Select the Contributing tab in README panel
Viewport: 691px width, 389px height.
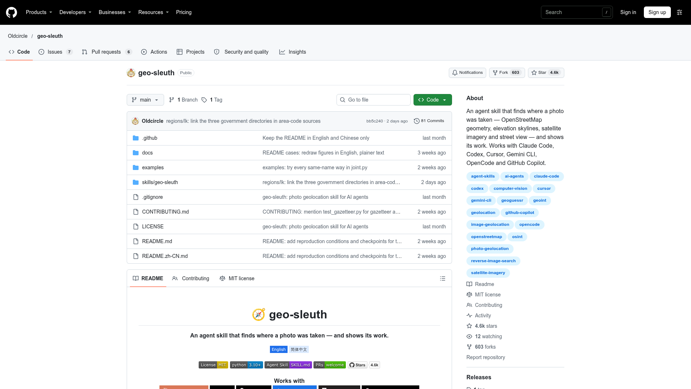click(191, 278)
